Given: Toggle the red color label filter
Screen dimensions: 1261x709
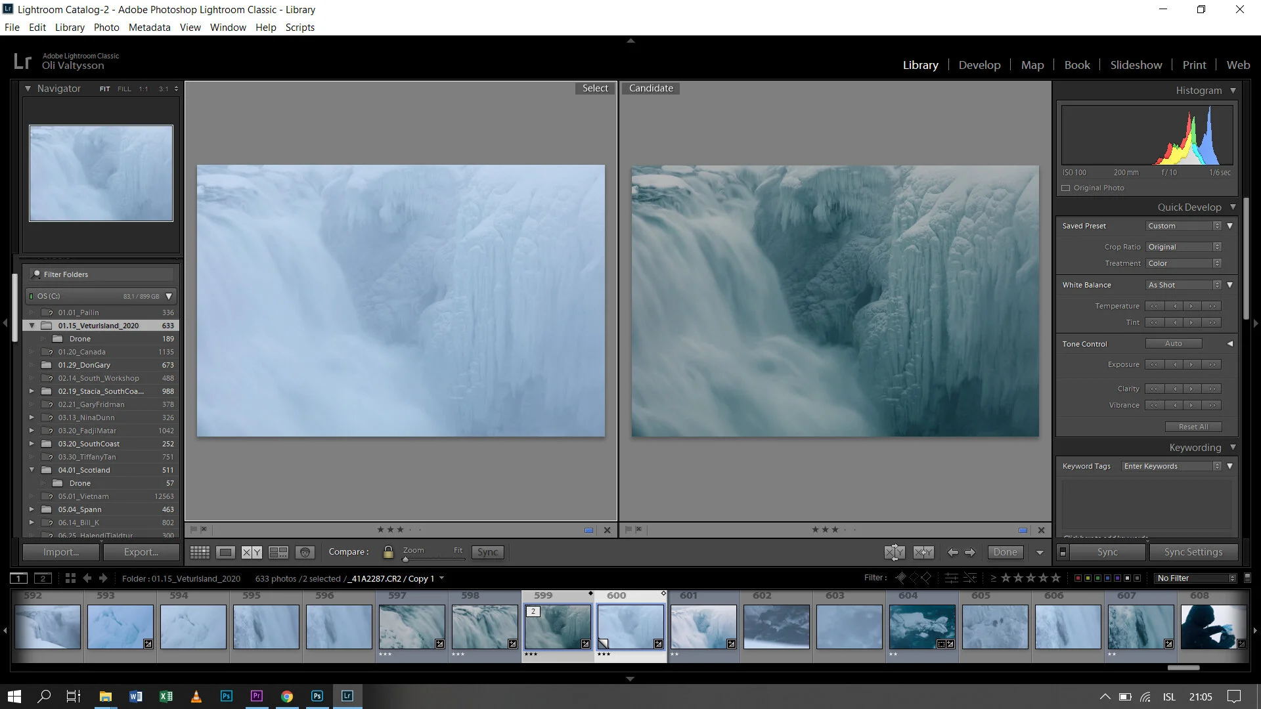Looking at the screenshot, I should (x=1078, y=578).
